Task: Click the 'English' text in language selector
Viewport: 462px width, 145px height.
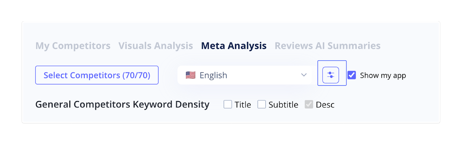Action: (213, 75)
